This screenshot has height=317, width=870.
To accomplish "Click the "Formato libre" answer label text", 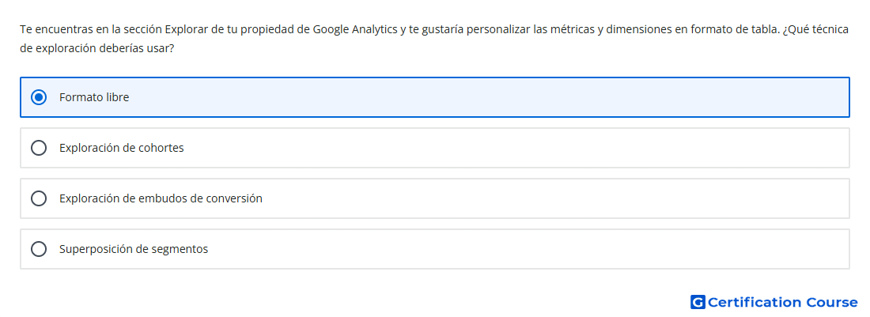I will pyautogui.click(x=94, y=97).
